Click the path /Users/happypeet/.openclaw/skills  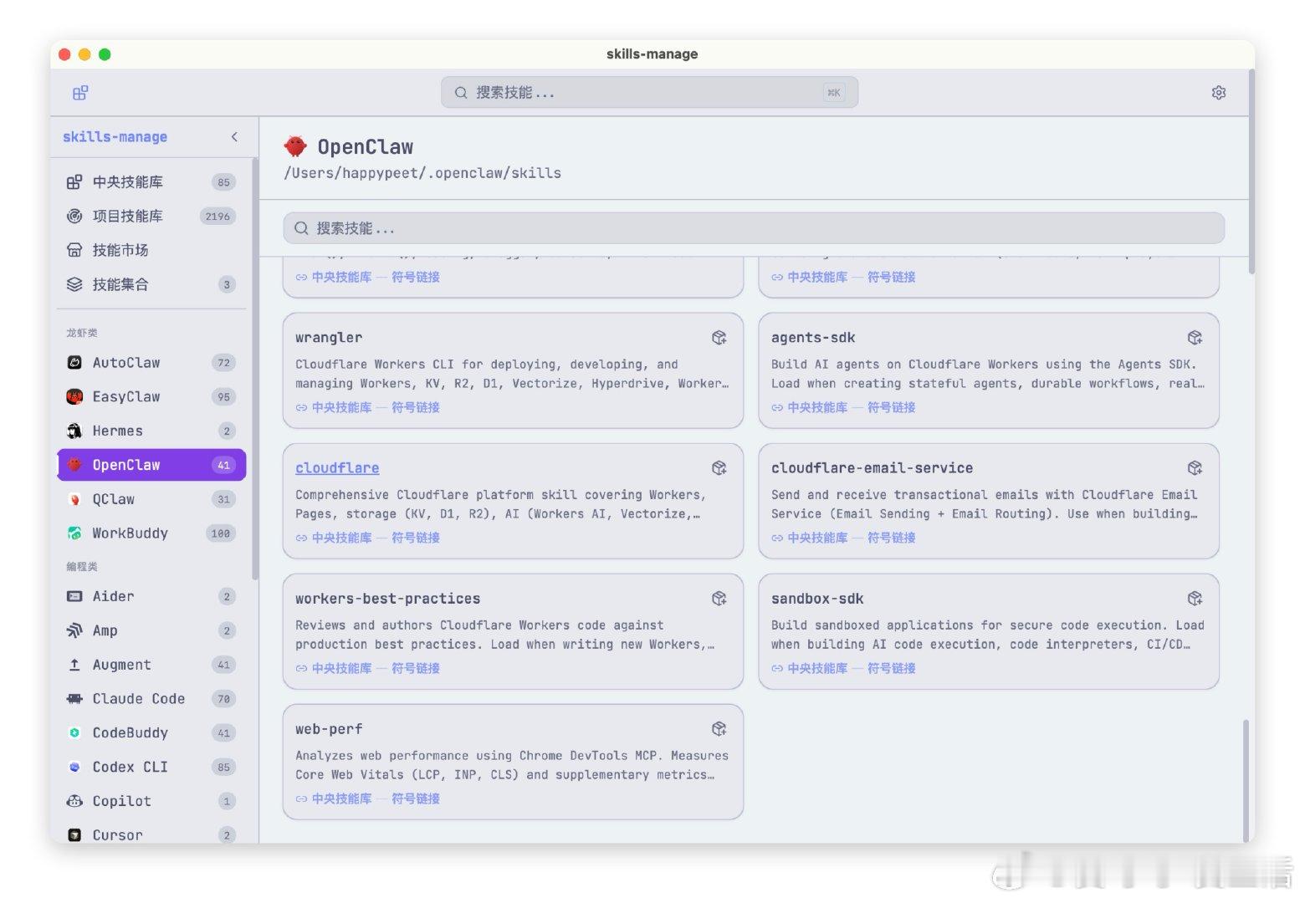pos(422,173)
